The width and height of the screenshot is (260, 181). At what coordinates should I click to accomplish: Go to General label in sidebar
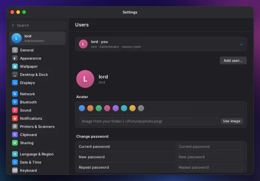pyautogui.click(x=27, y=50)
